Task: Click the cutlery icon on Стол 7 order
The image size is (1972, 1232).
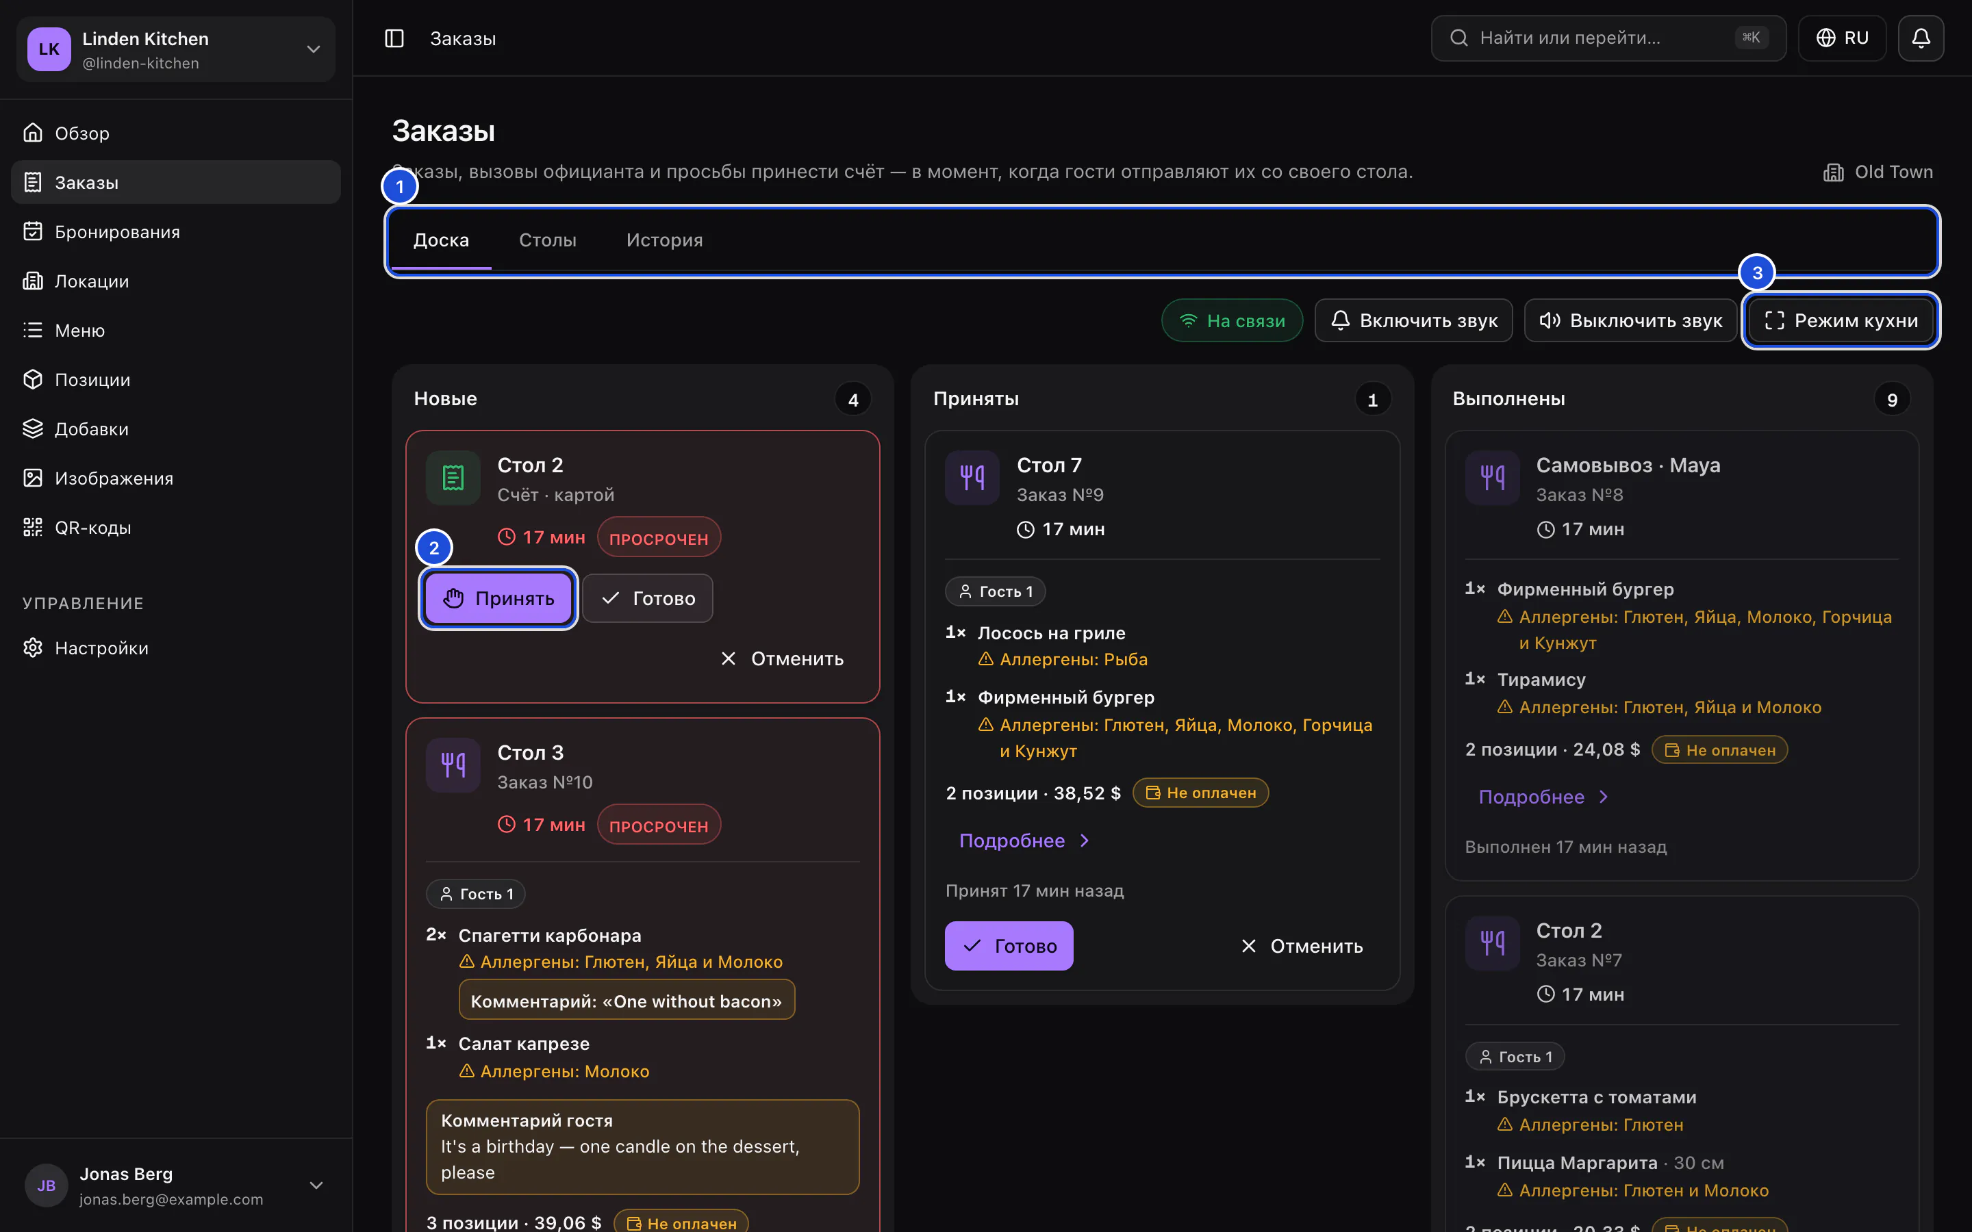Action: (972, 478)
